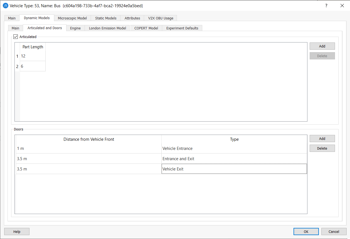350x239 pixels.
Task: Open the Static Models tab
Action: pyautogui.click(x=106, y=18)
